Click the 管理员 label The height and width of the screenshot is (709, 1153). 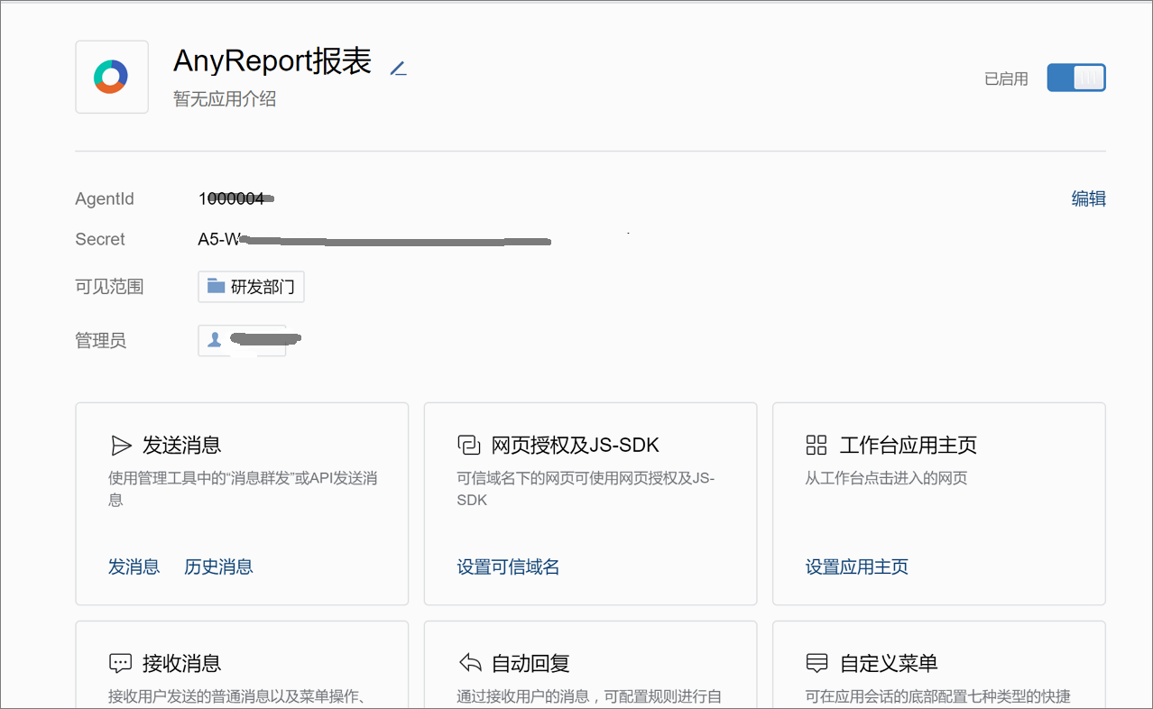[101, 341]
